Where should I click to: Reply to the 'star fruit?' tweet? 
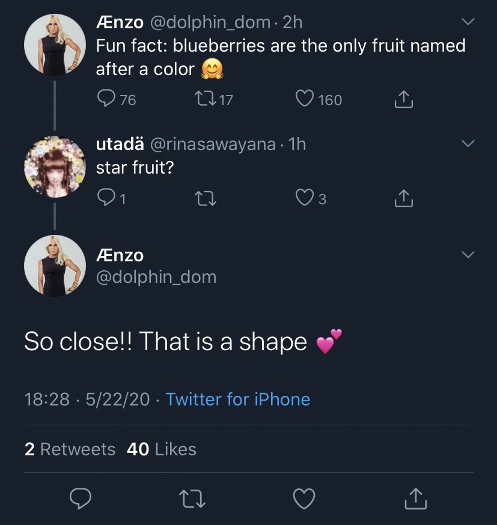(x=106, y=197)
